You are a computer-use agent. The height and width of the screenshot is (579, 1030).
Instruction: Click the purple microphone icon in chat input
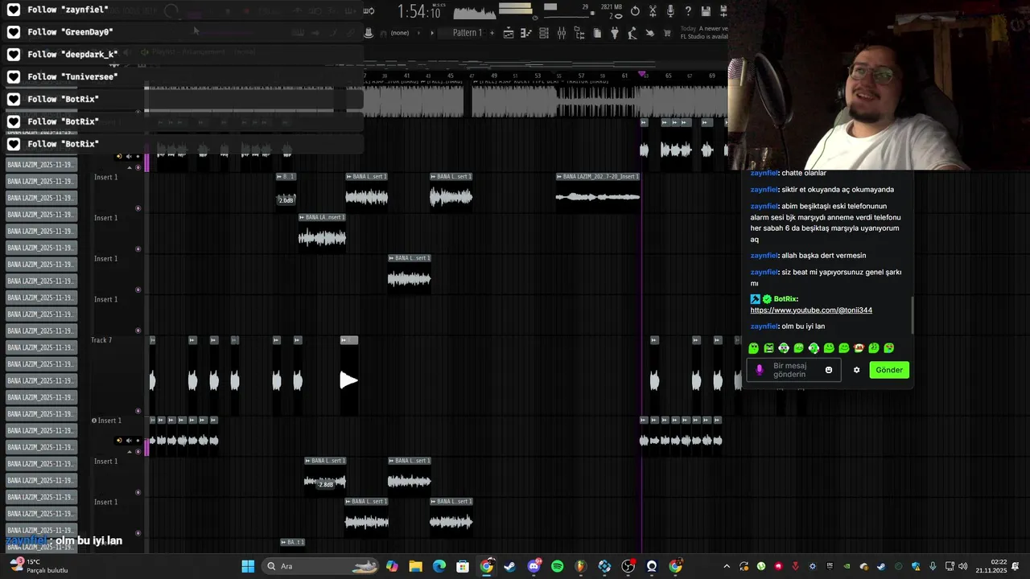(x=759, y=370)
